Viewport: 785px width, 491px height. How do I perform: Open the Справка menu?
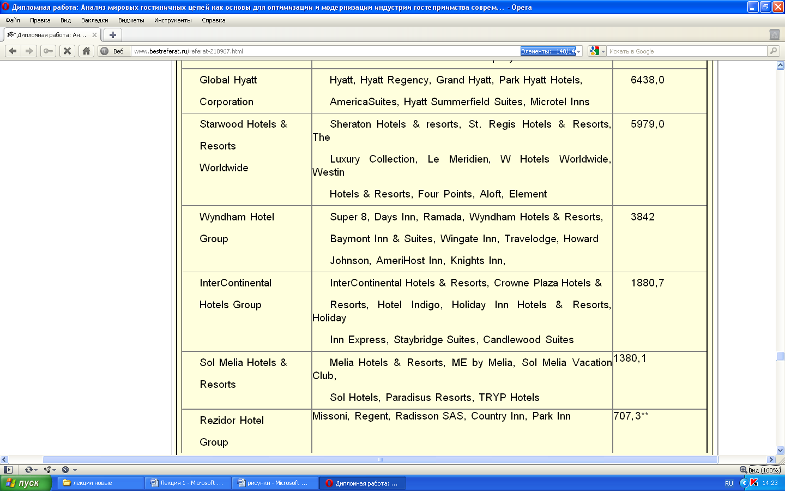[x=214, y=20]
